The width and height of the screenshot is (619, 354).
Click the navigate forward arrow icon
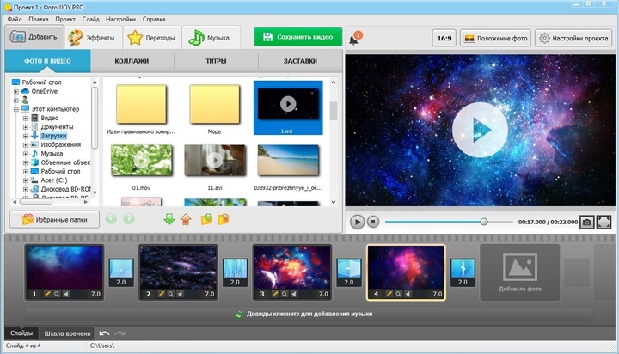pyautogui.click(x=129, y=219)
